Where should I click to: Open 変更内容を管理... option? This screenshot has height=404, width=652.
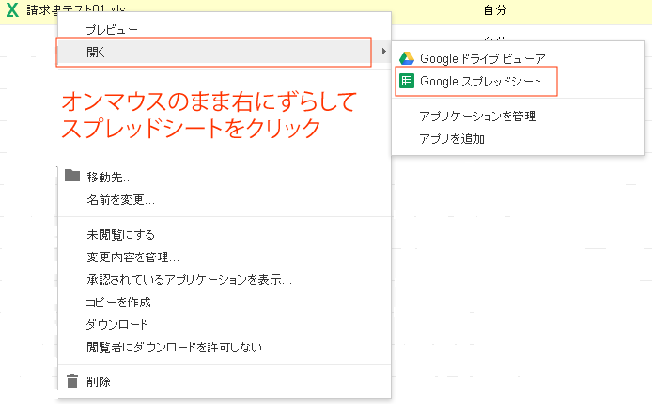(132, 257)
